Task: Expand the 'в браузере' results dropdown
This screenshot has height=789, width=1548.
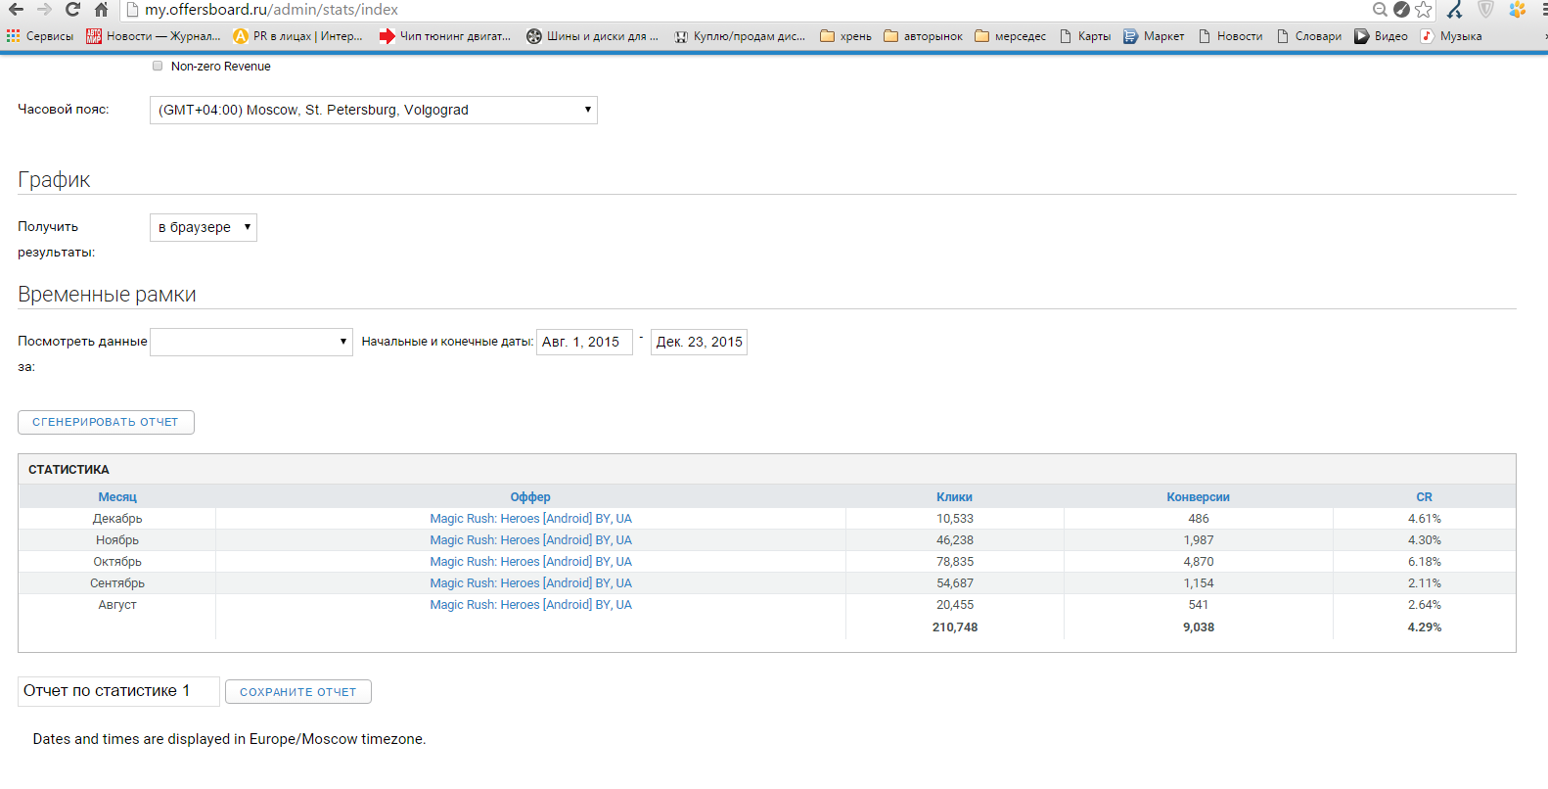Action: [203, 227]
